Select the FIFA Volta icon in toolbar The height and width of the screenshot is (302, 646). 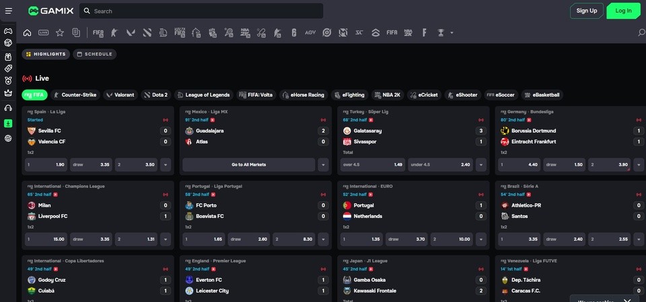pyautogui.click(x=180, y=33)
